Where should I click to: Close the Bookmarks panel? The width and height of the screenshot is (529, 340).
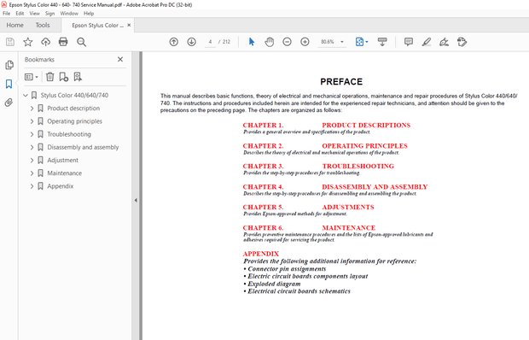(x=120, y=60)
